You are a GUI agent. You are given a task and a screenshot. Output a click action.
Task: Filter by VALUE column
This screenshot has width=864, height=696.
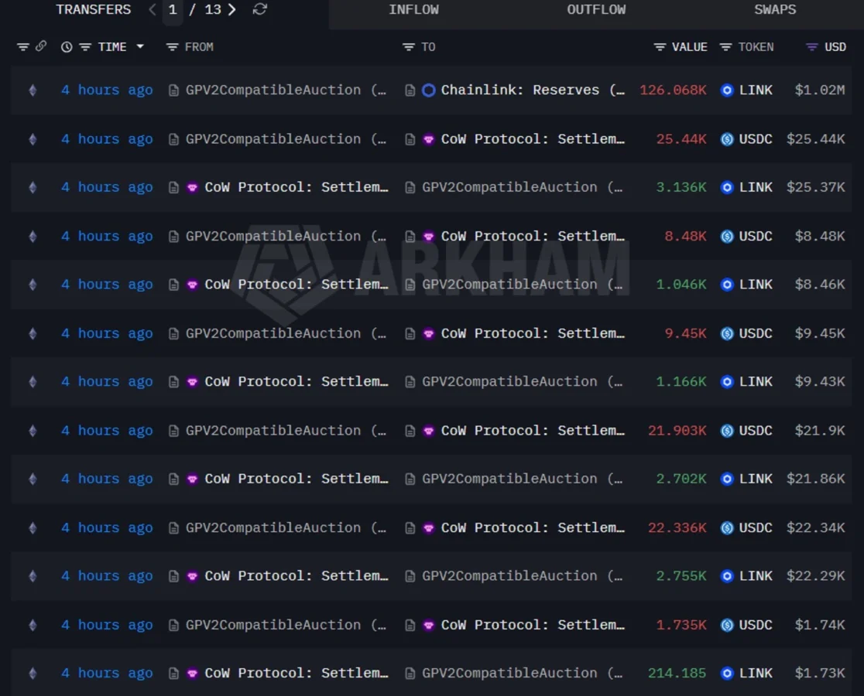coord(660,47)
